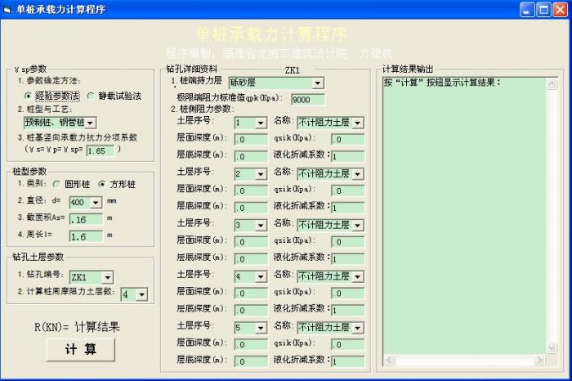Click the resistance coefficient field showing 1.65
Image resolution: width=572 pixels, height=381 pixels.
click(x=100, y=150)
